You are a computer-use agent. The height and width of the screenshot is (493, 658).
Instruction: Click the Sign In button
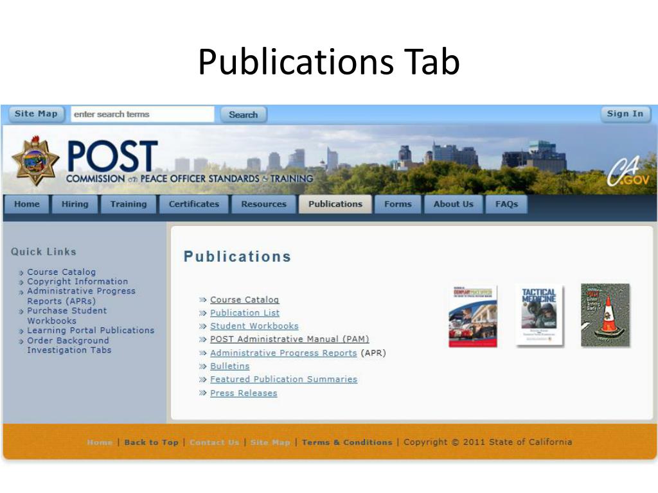coord(625,114)
